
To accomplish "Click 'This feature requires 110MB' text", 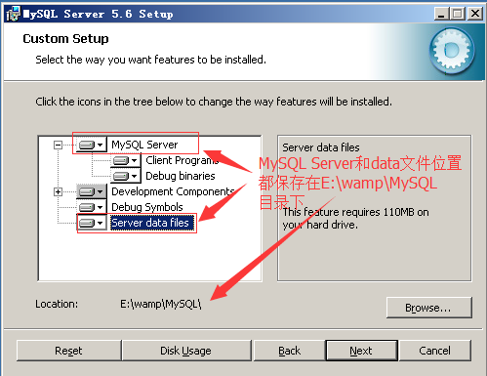I will click(355, 218).
